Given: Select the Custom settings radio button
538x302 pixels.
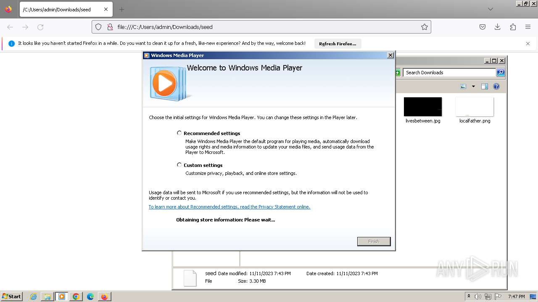Looking at the screenshot, I should [x=179, y=165].
